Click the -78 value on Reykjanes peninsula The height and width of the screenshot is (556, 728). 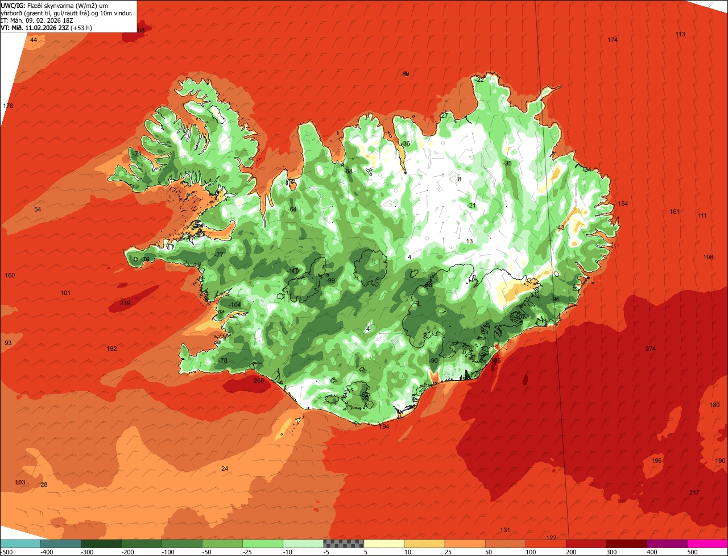point(222,361)
